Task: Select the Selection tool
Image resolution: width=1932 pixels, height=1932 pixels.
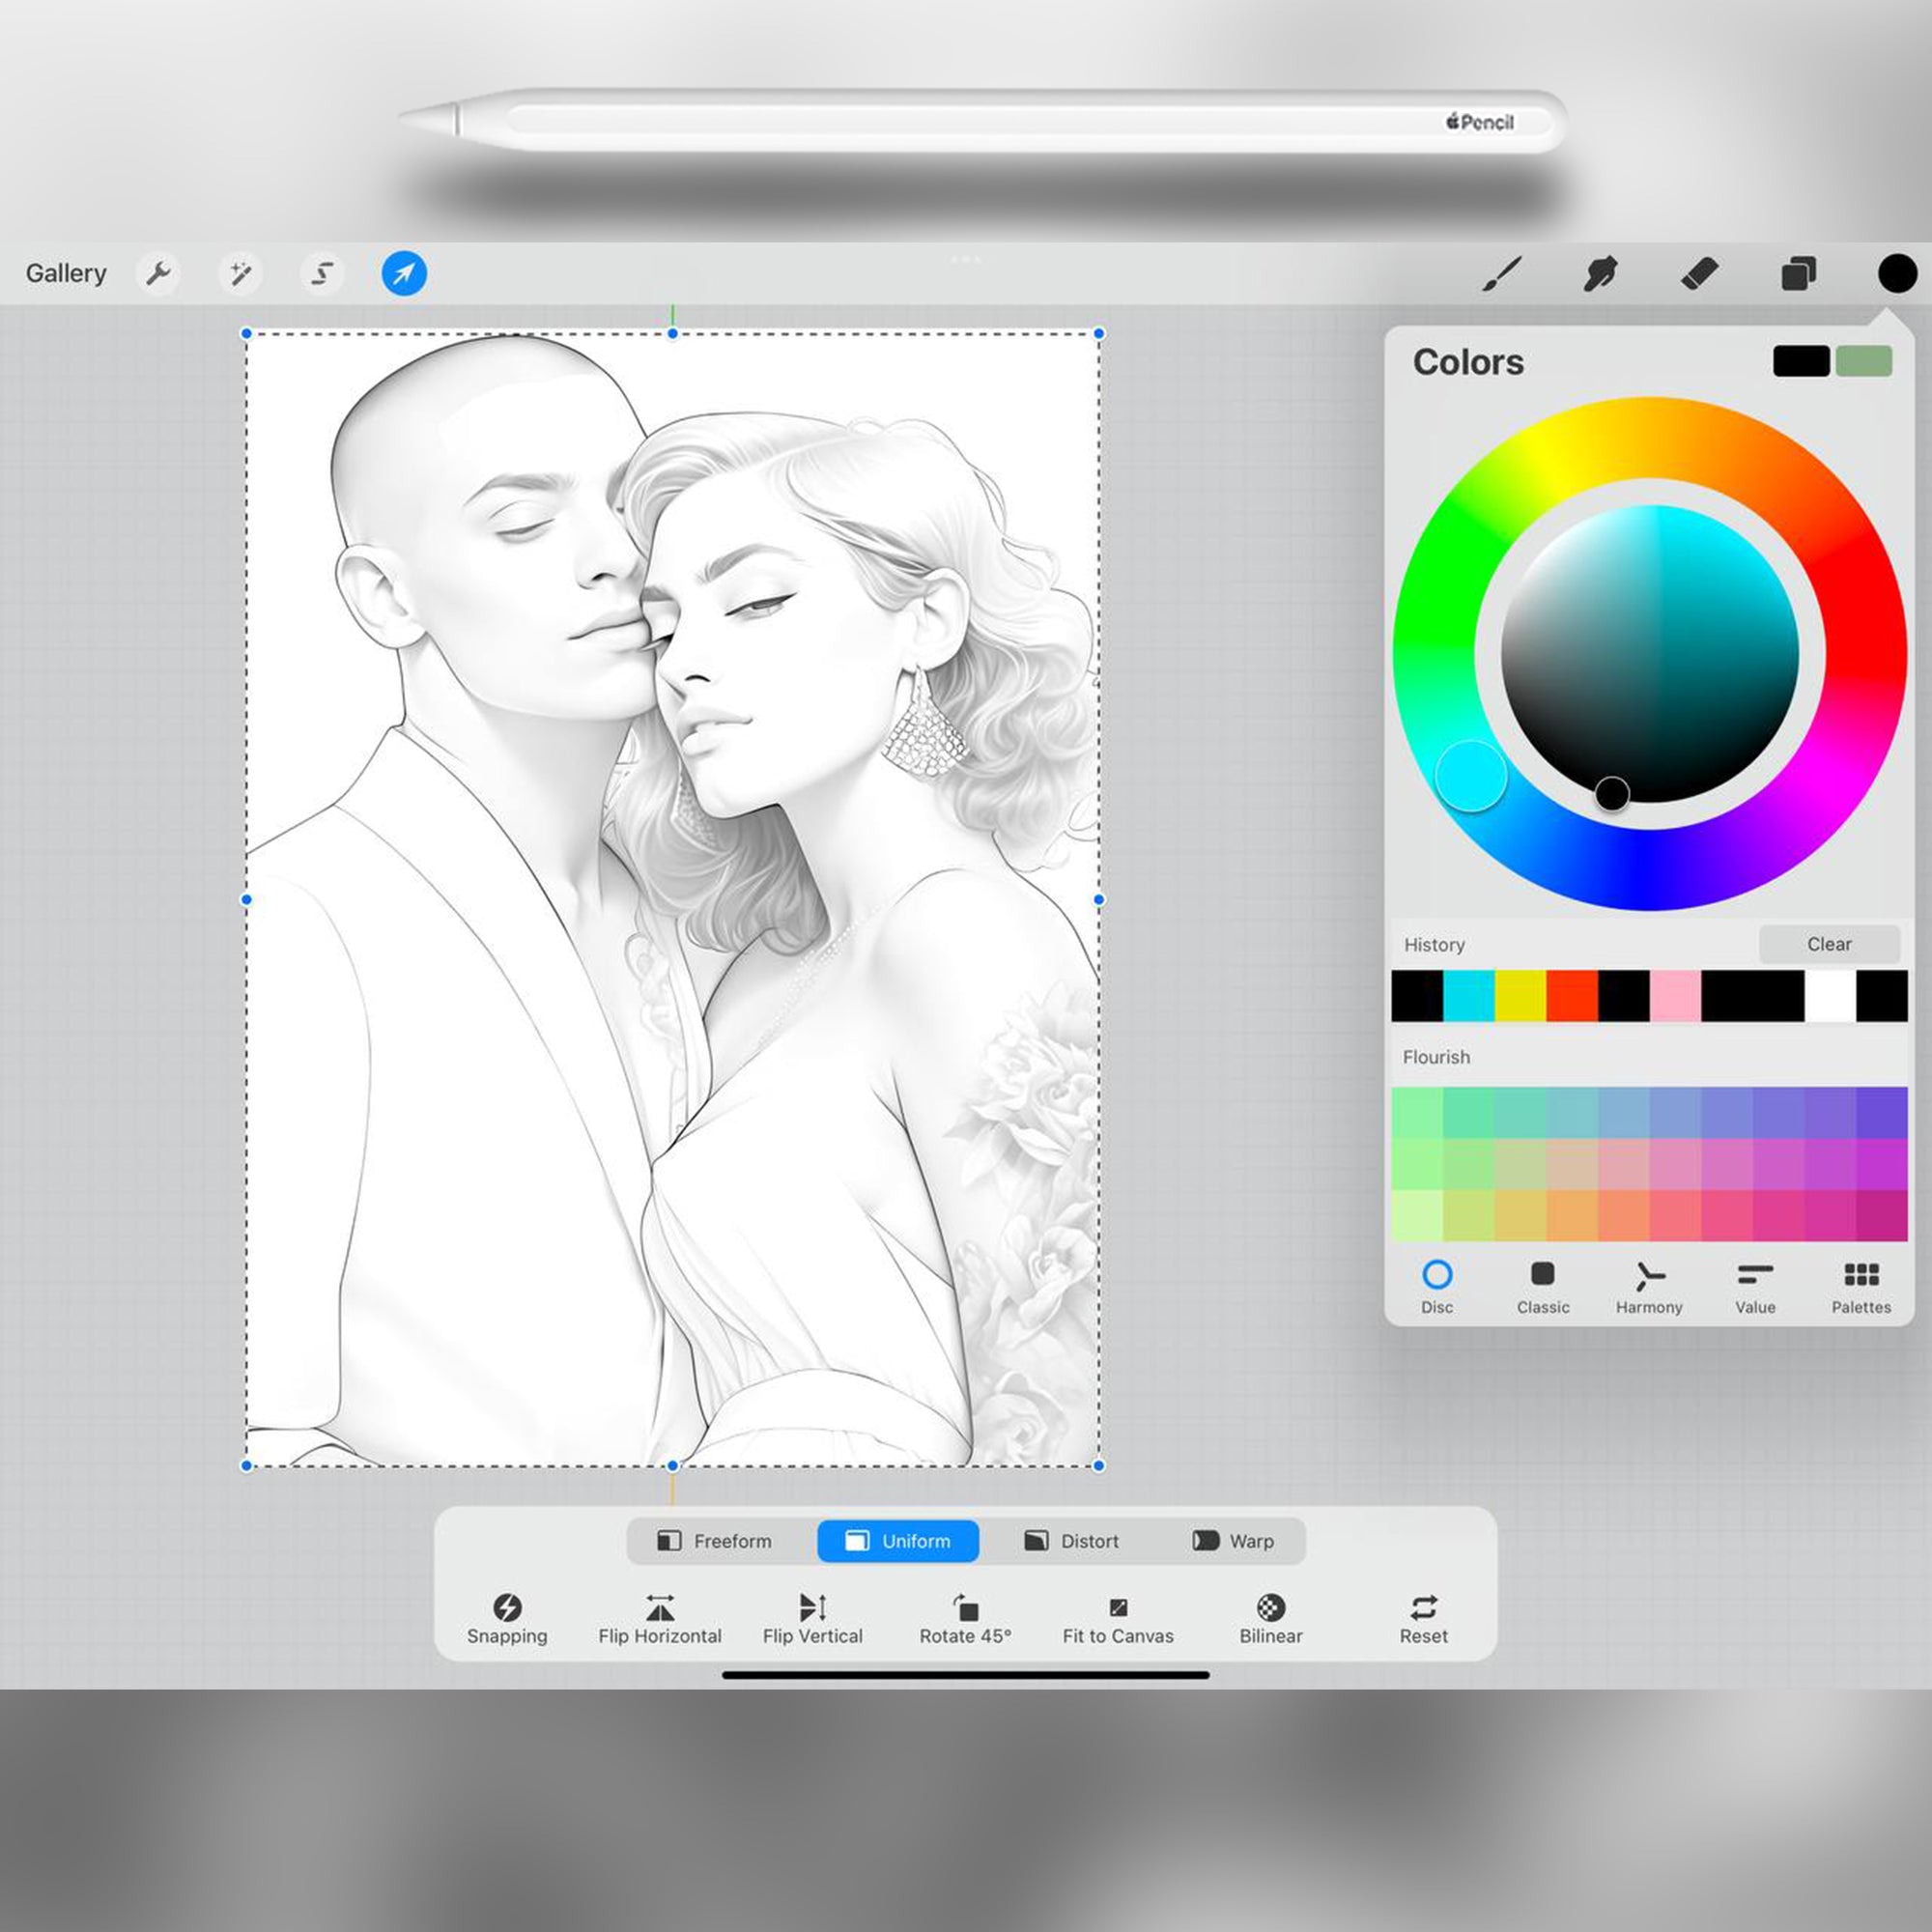Action: [322, 273]
